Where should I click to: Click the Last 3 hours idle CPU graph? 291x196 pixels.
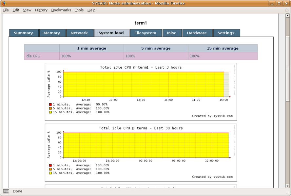click(141, 92)
